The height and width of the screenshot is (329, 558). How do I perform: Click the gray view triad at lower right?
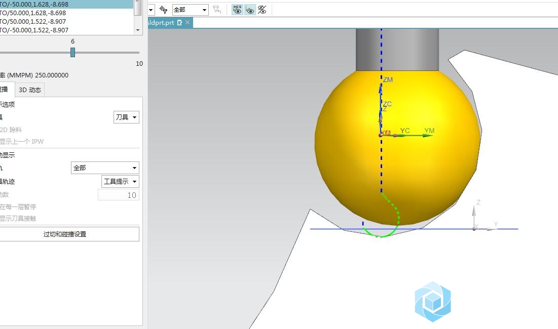pos(486,215)
